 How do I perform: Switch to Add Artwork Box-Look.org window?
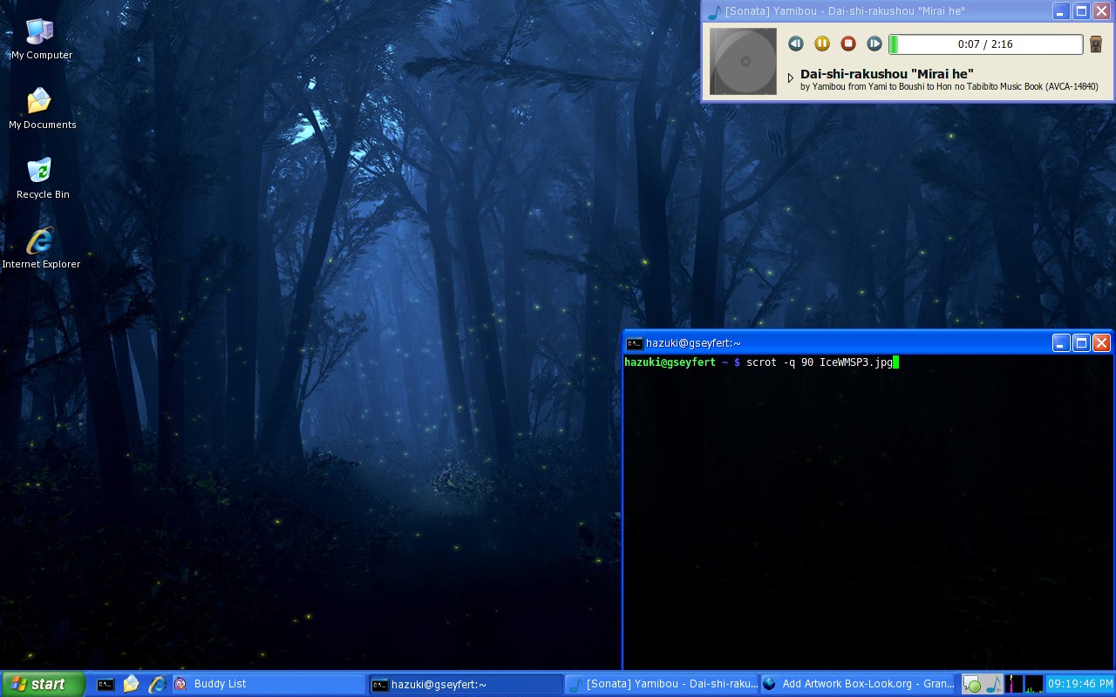(858, 684)
